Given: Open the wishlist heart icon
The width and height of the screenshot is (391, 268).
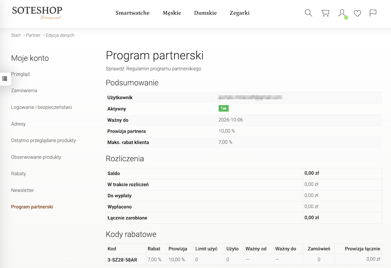Looking at the screenshot, I should tap(358, 13).
